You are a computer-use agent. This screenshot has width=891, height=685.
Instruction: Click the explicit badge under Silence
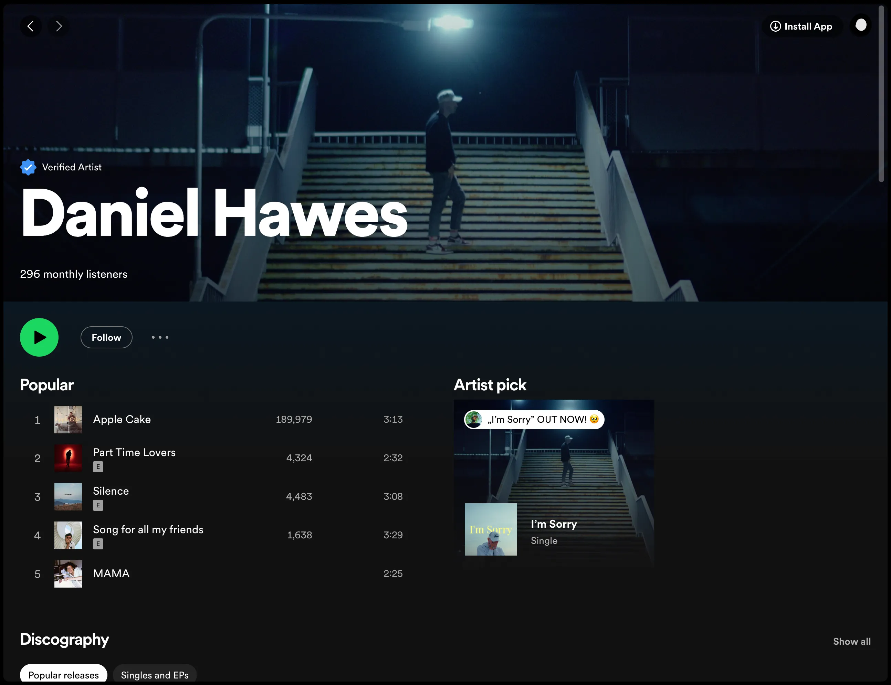pyautogui.click(x=98, y=505)
